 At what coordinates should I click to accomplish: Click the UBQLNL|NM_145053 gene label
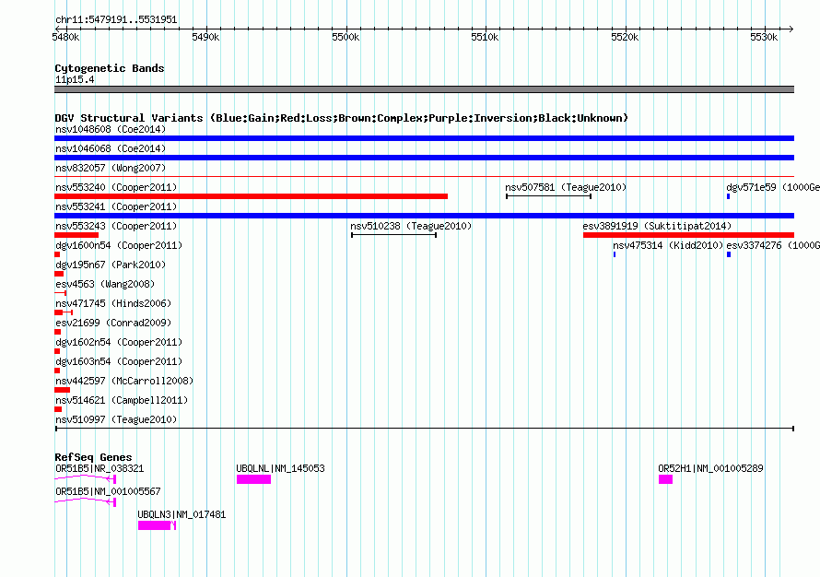[280, 468]
